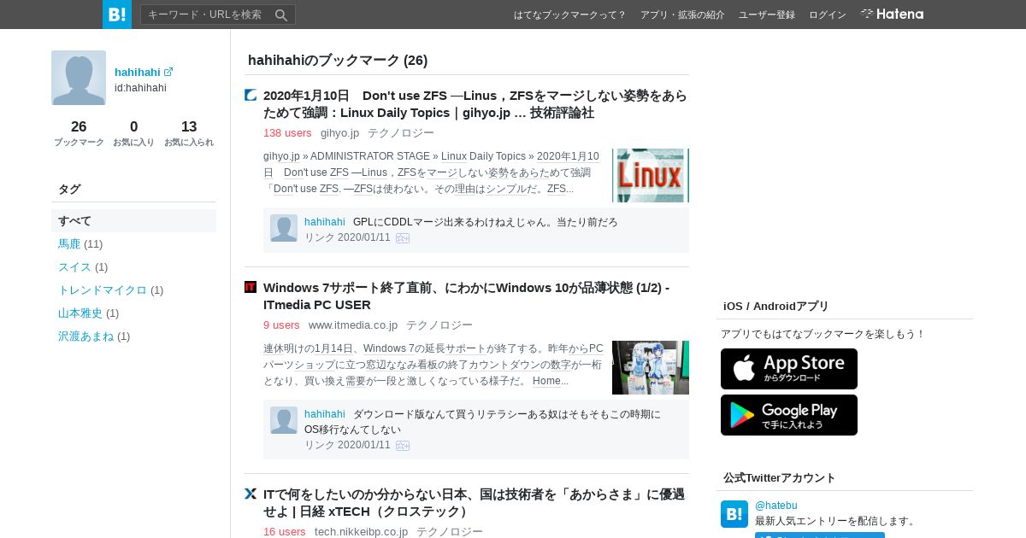This screenshot has width=1026, height=538.
Task: Click the icon after ZFS comment date
Action: (403, 238)
